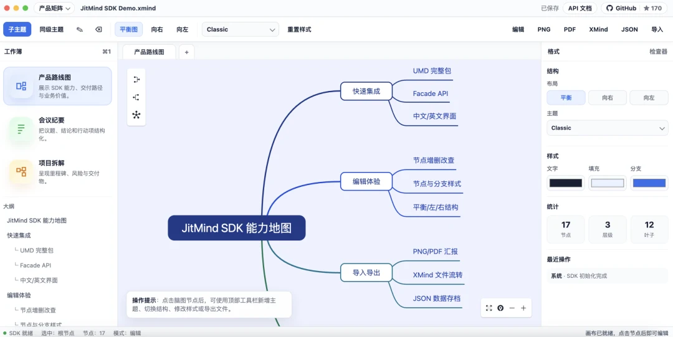
Task: Click 快速集成 in the outline list
Action: point(19,235)
